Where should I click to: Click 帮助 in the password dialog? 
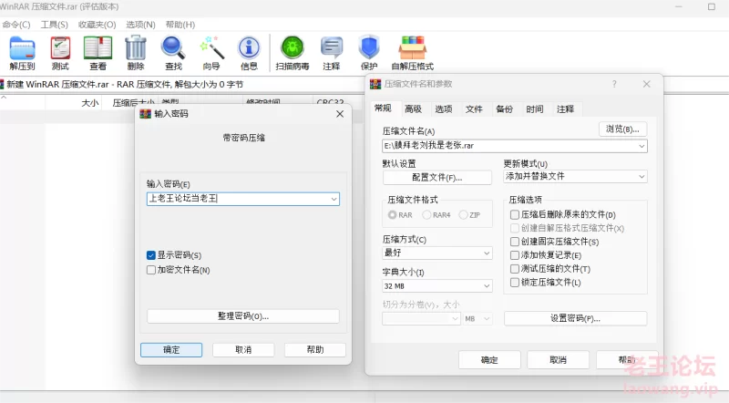click(x=314, y=350)
